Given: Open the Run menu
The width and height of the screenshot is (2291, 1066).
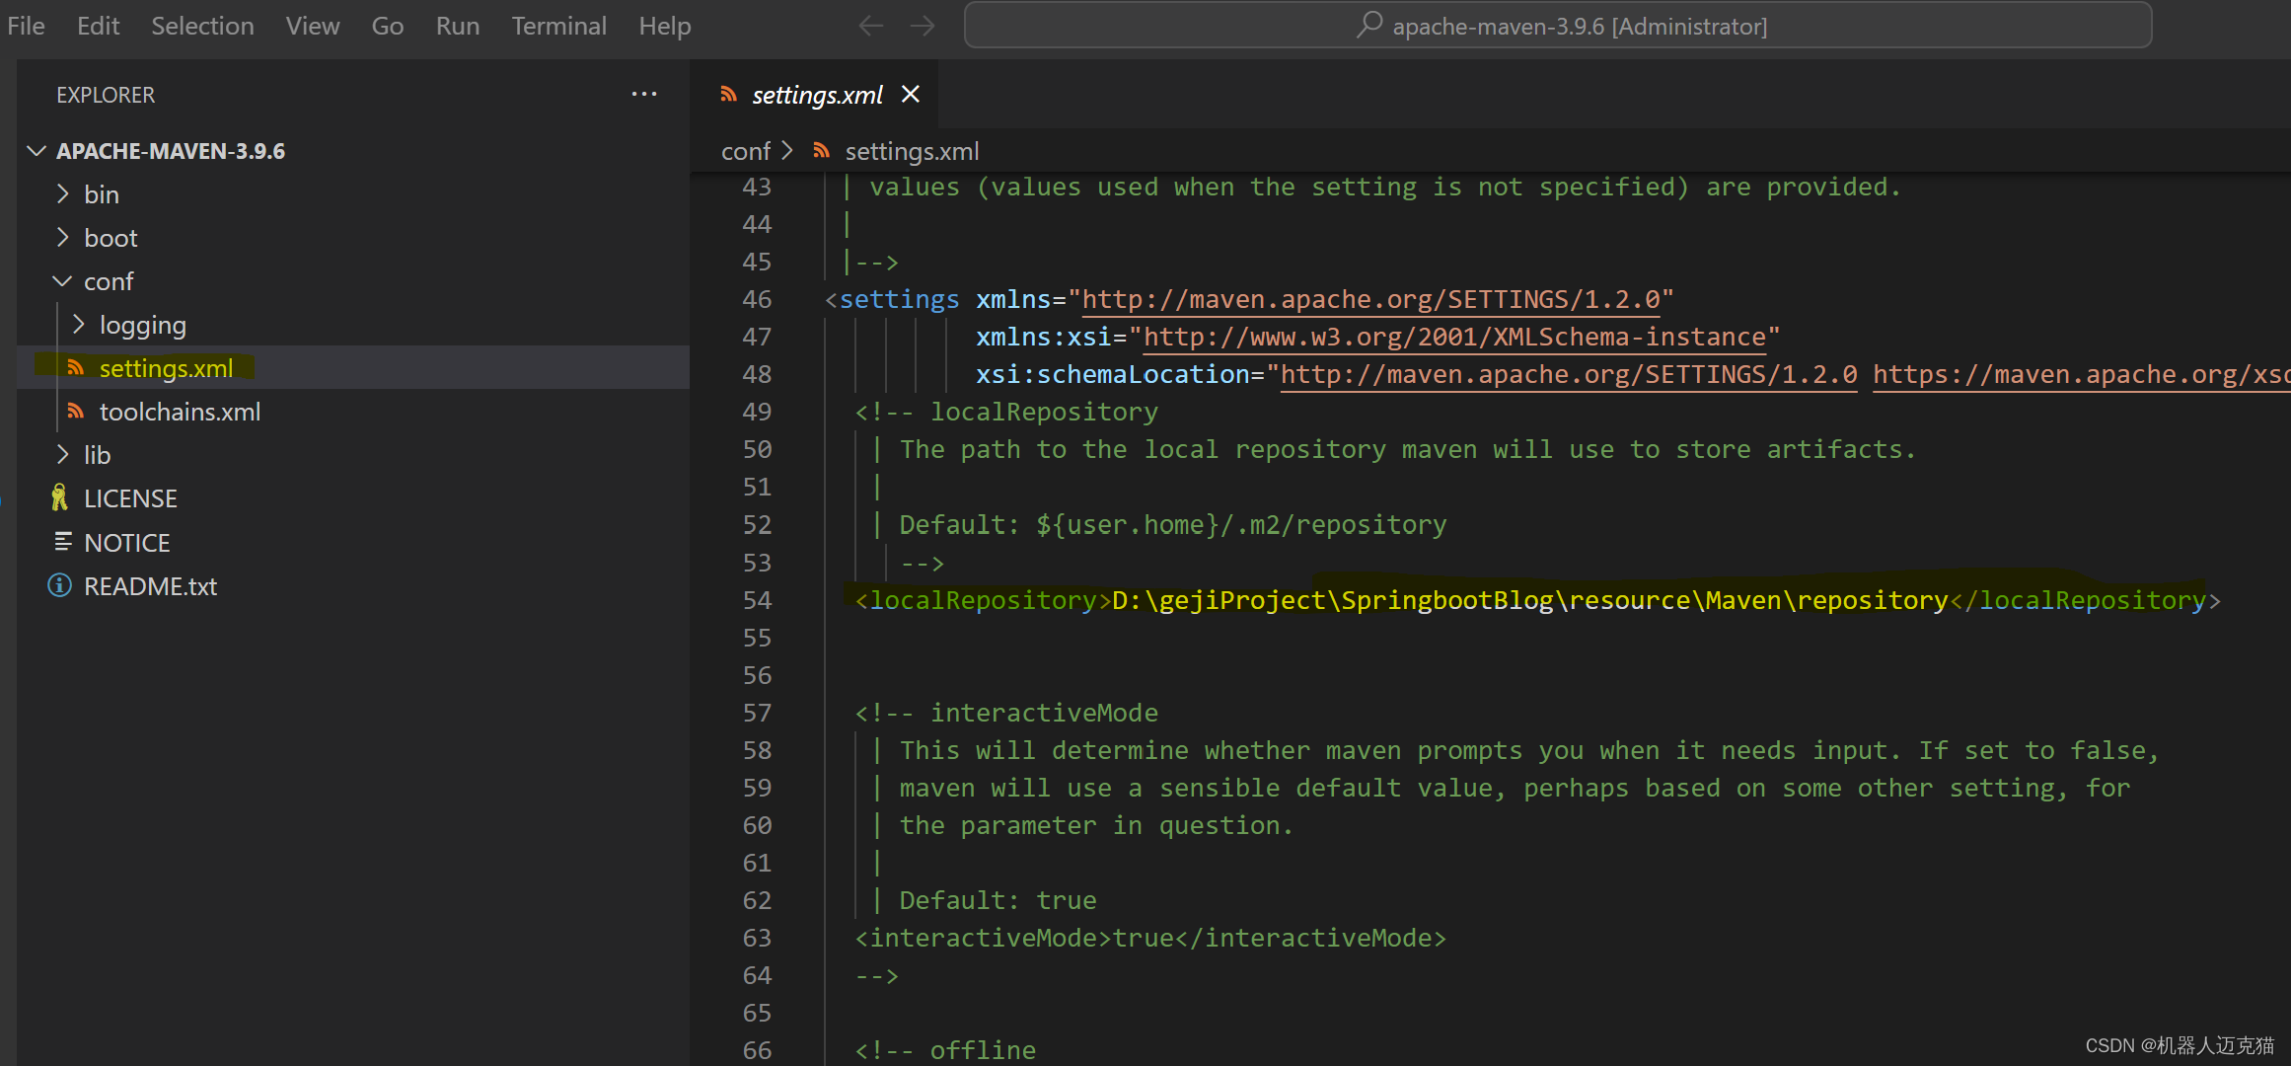Looking at the screenshot, I should point(458,26).
